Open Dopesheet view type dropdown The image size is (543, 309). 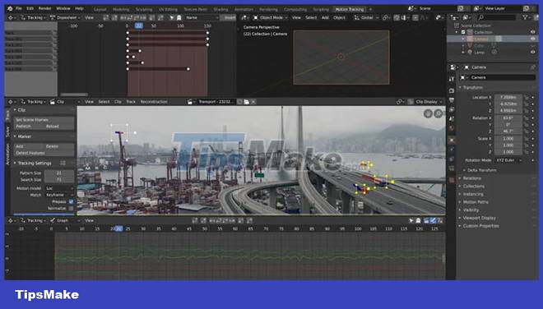coord(65,17)
